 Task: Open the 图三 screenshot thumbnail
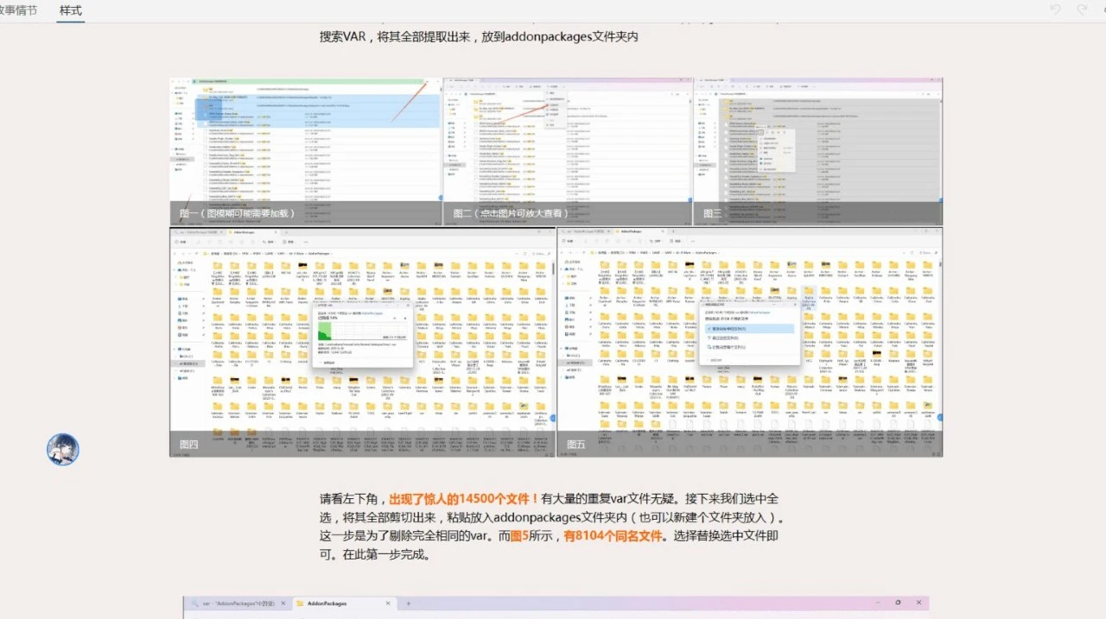(818, 152)
